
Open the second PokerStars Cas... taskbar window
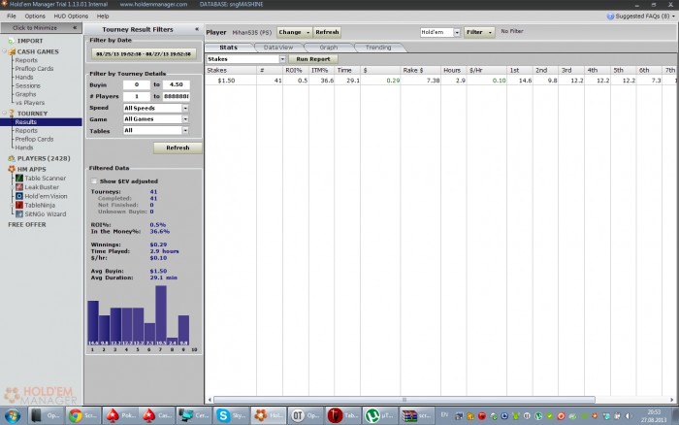(x=157, y=415)
